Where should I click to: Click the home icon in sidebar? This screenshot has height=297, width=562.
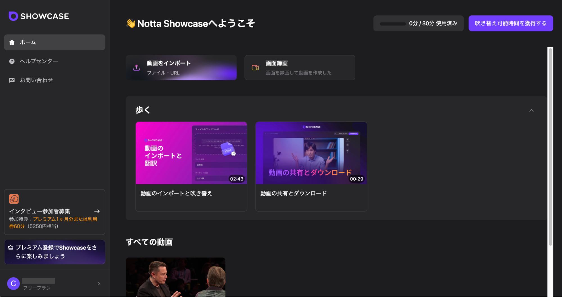12,42
